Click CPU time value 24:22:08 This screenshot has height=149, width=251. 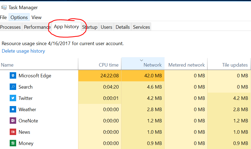click(x=110, y=75)
